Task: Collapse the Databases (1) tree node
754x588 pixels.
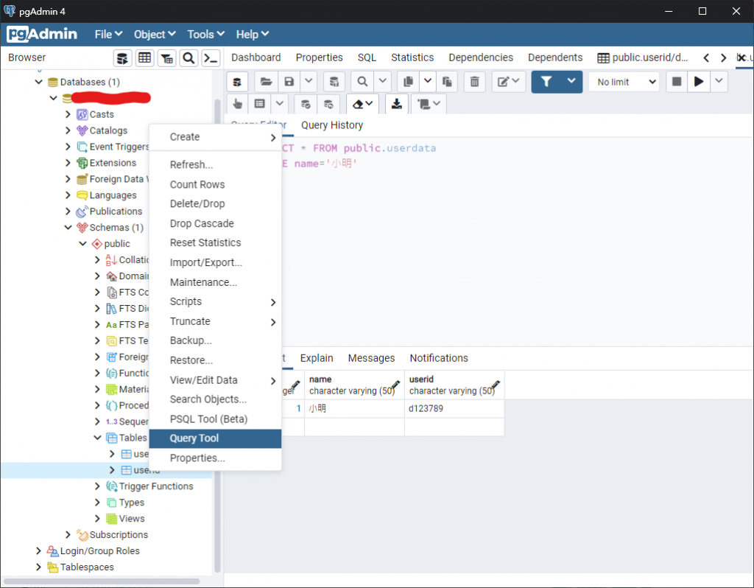Action: pos(39,82)
